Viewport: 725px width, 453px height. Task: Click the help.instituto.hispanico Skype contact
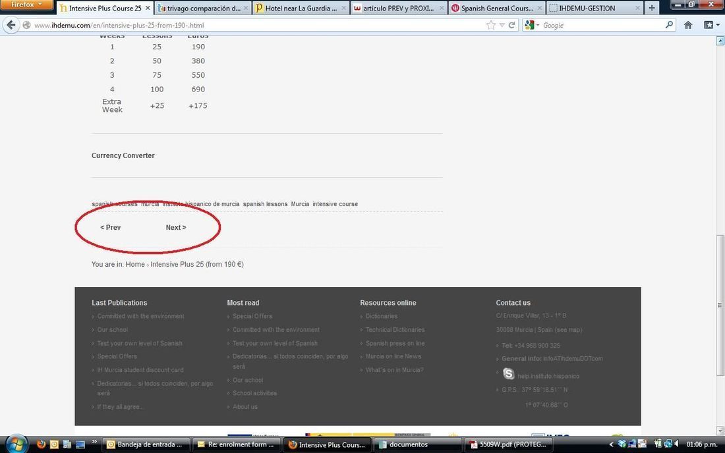[x=548, y=376]
